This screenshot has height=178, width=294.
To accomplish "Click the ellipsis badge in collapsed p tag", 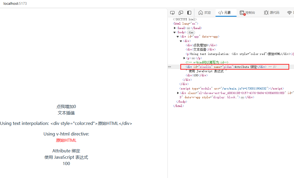I will pos(193,58).
